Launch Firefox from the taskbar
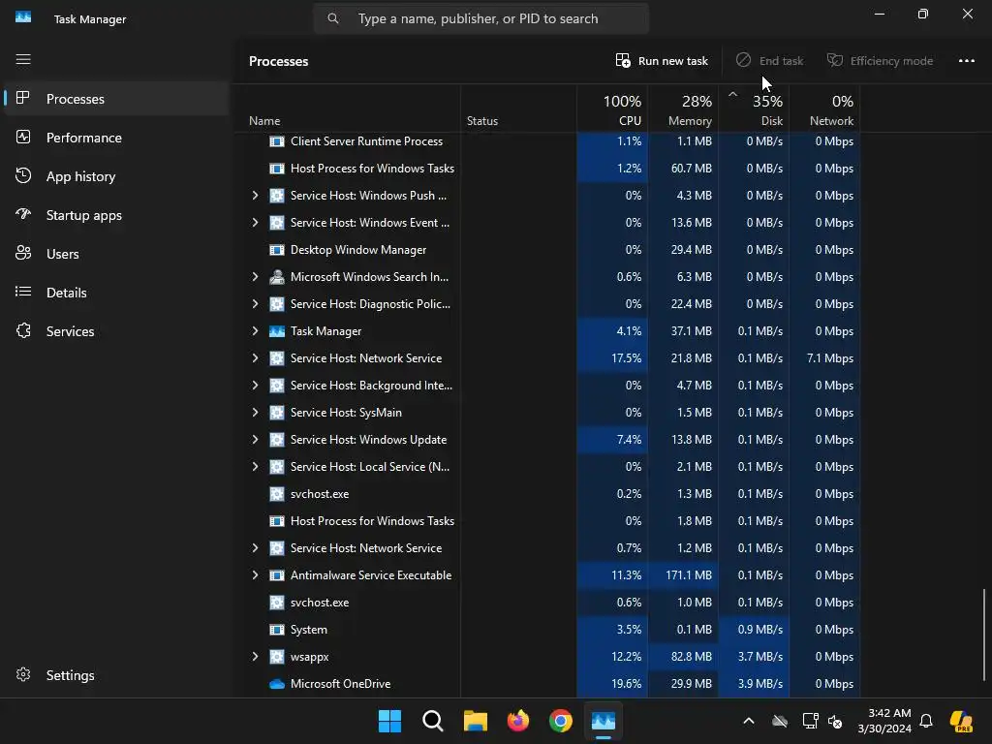Image resolution: width=992 pixels, height=744 pixels. [x=518, y=721]
